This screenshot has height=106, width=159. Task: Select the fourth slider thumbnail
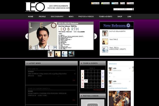tap(72, 54)
